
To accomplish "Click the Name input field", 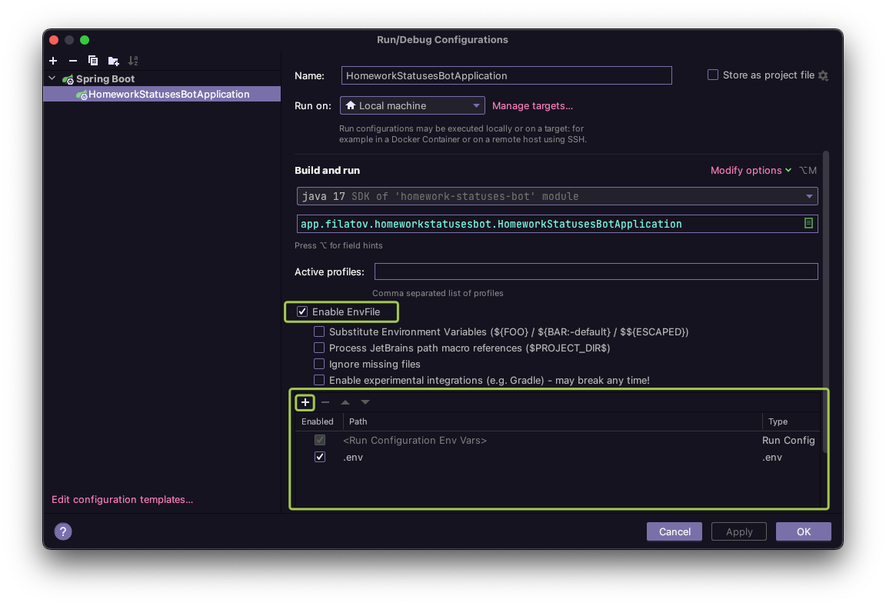I will pyautogui.click(x=506, y=75).
